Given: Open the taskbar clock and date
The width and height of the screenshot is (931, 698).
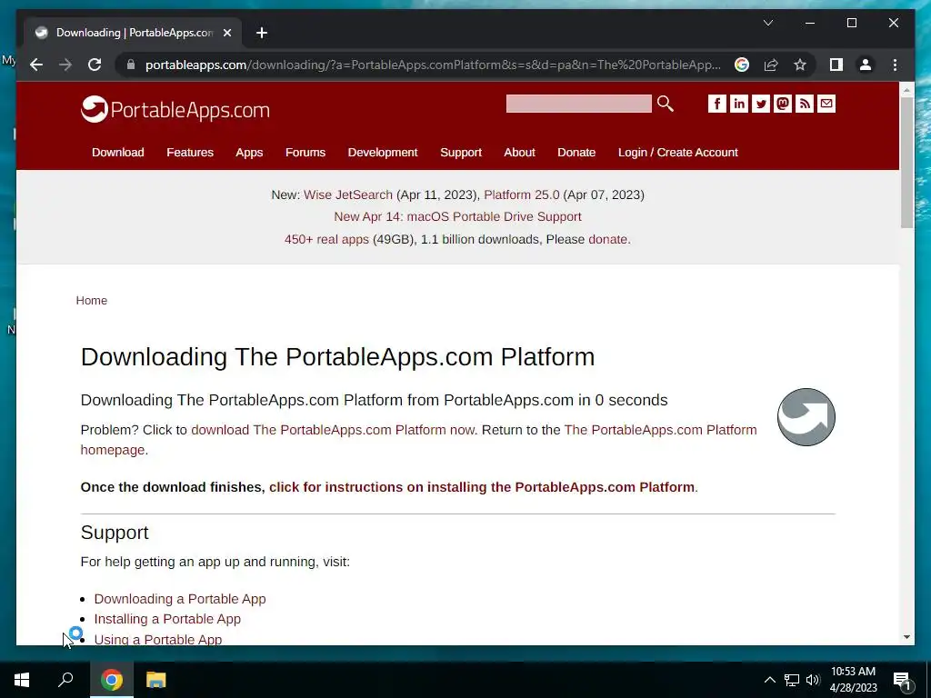Looking at the screenshot, I should (x=853, y=680).
